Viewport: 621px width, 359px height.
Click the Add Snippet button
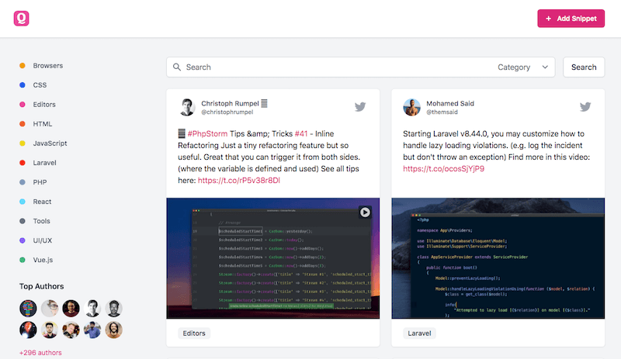tap(571, 19)
